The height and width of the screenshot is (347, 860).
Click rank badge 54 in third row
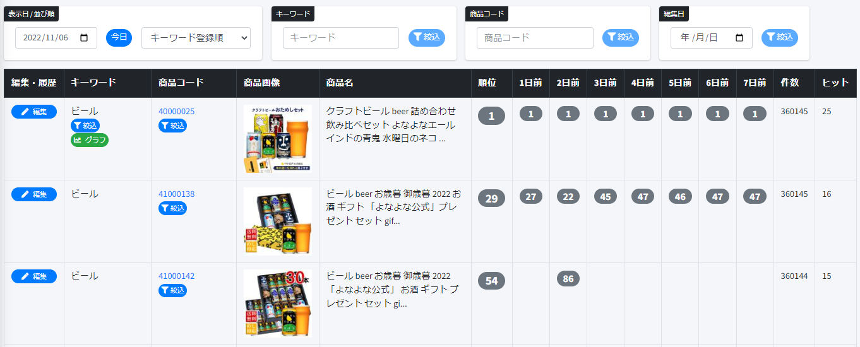coord(491,281)
